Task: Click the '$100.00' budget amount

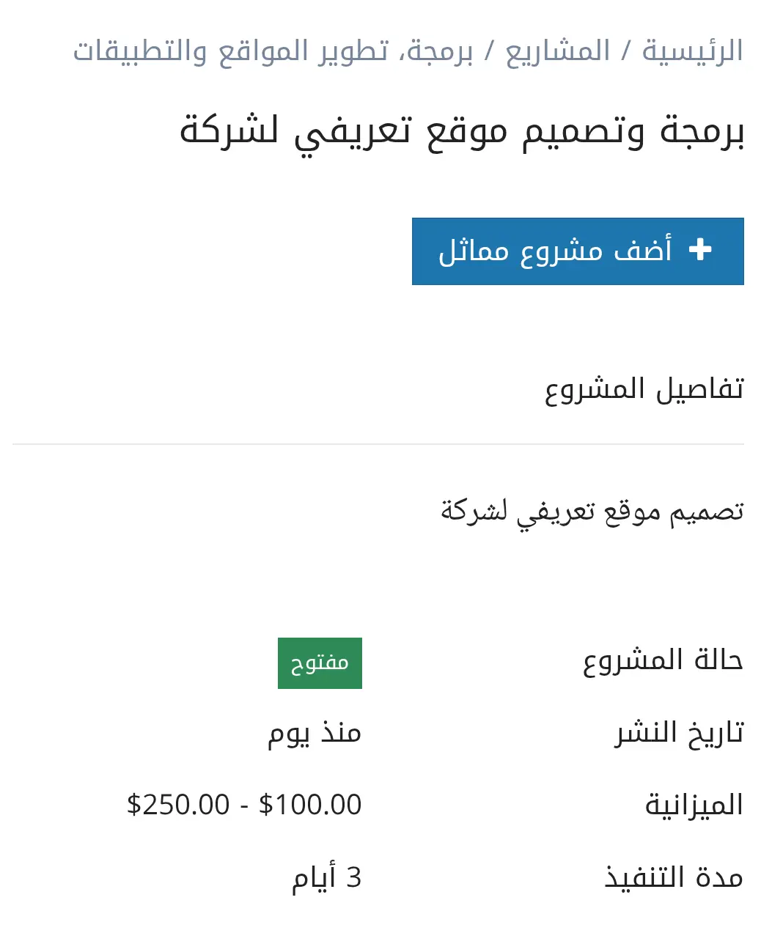Action: pyautogui.click(x=310, y=805)
